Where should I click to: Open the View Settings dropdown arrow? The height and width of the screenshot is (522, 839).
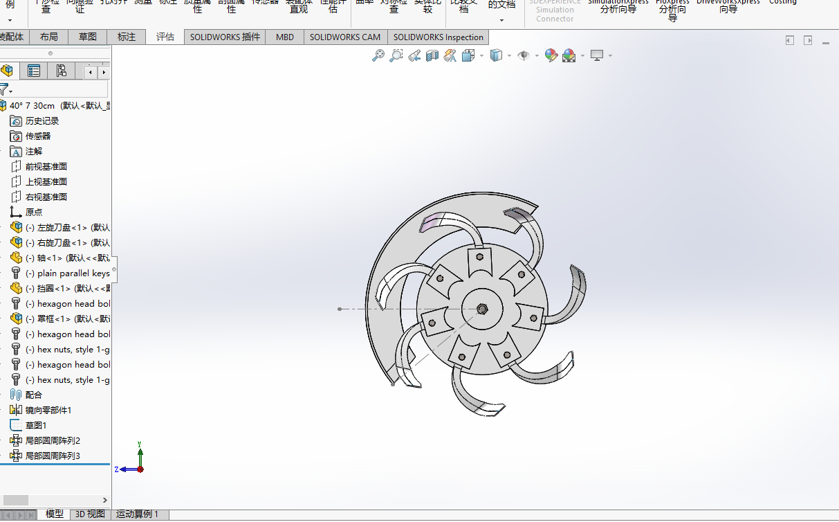(610, 55)
